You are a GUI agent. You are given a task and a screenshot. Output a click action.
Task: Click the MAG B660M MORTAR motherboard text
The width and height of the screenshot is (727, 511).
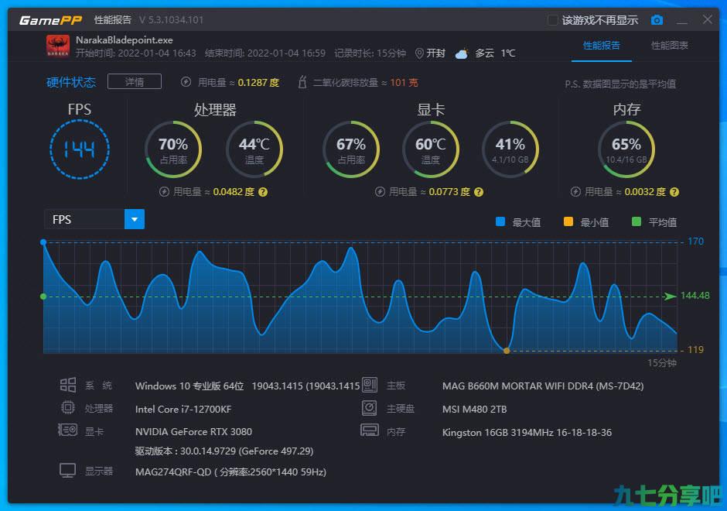click(x=543, y=386)
